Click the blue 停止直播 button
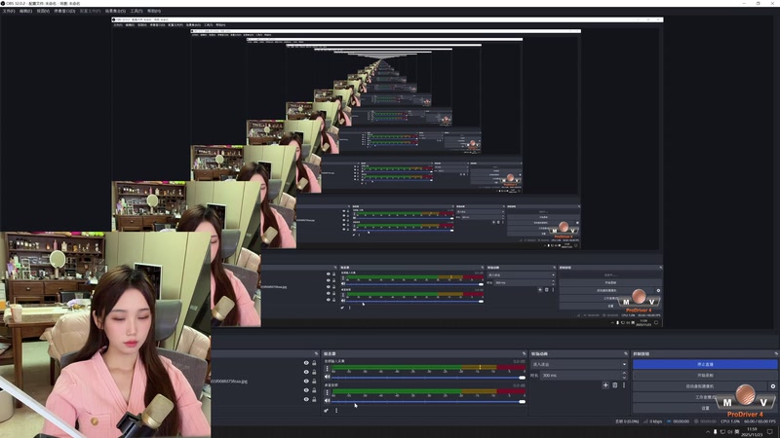 click(705, 364)
